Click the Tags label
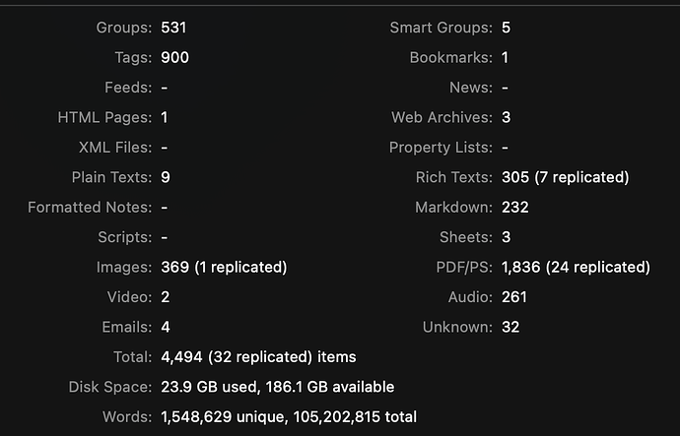Viewport: 680px width, 436px height. pyautogui.click(x=133, y=58)
